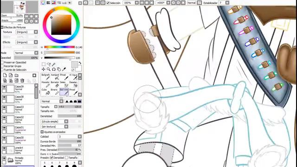The height and width of the screenshot is (167, 297).
Task: Toggle the RGB sliders panel icon
Action: (x=48, y=3)
